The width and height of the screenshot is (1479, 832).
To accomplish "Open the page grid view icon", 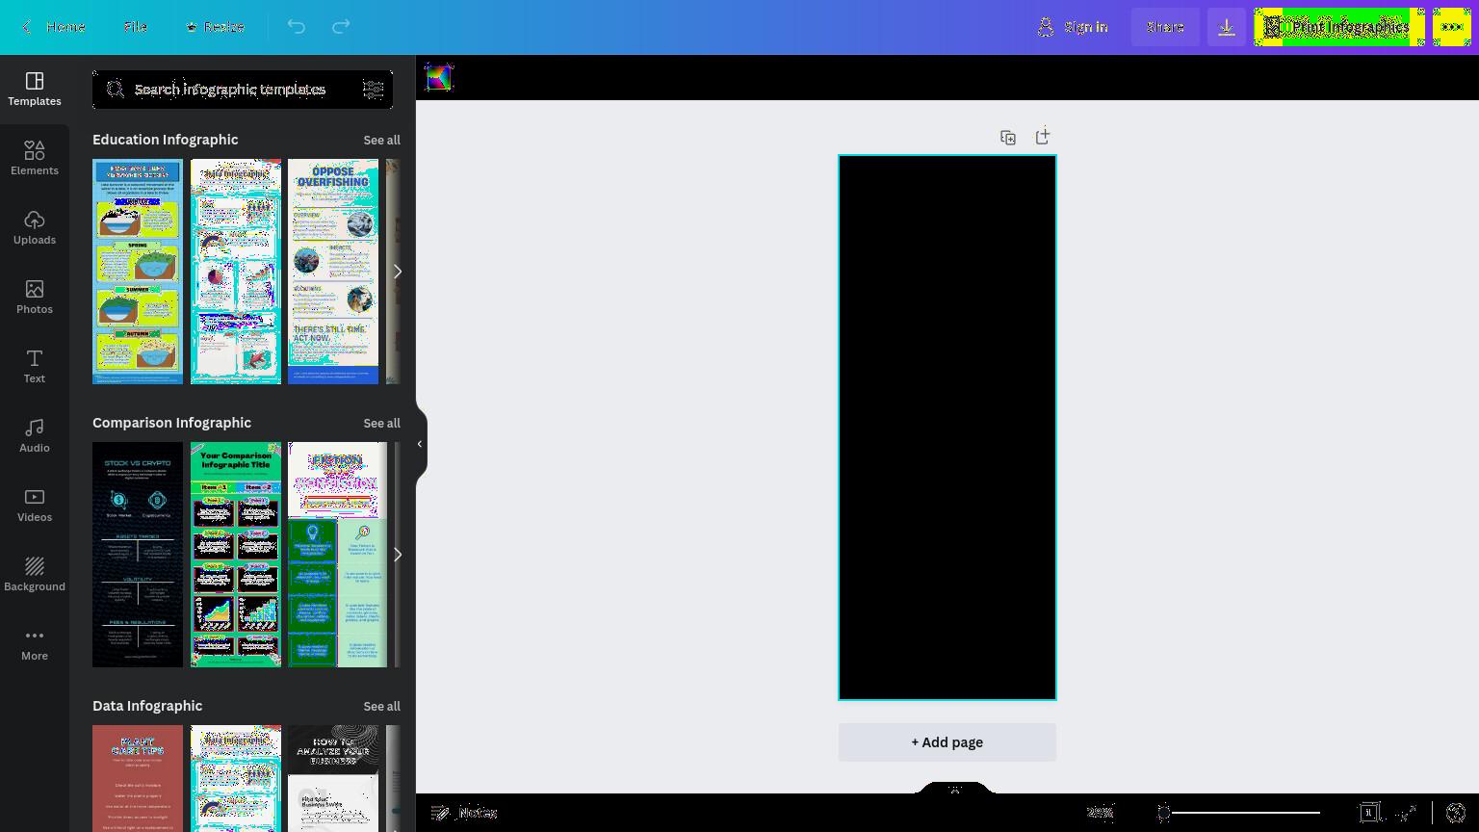I will (1369, 813).
